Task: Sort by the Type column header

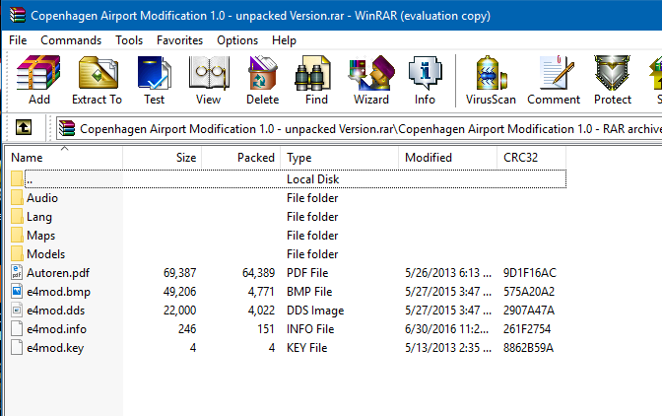Action: point(340,158)
